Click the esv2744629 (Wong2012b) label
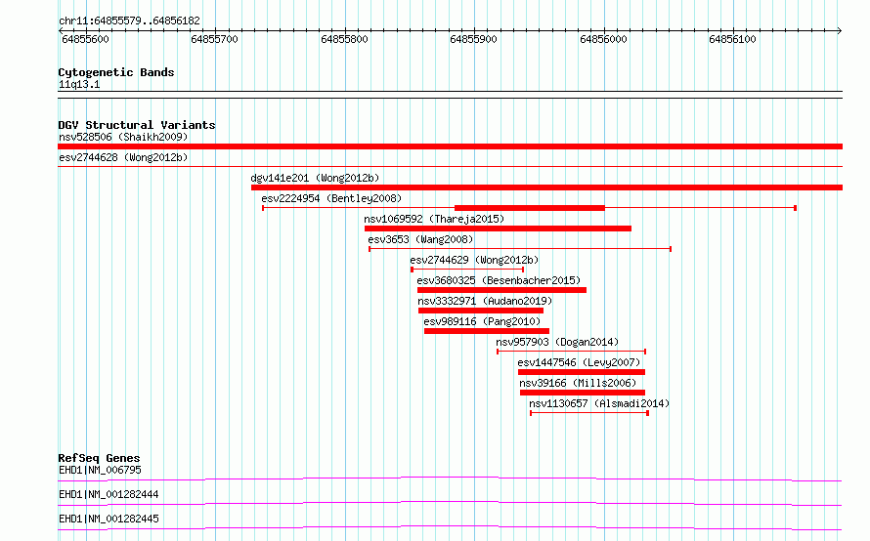The image size is (870, 541). (474, 260)
